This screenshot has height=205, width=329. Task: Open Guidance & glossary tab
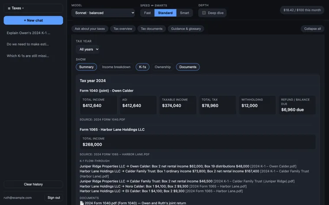pyautogui.click(x=186, y=28)
